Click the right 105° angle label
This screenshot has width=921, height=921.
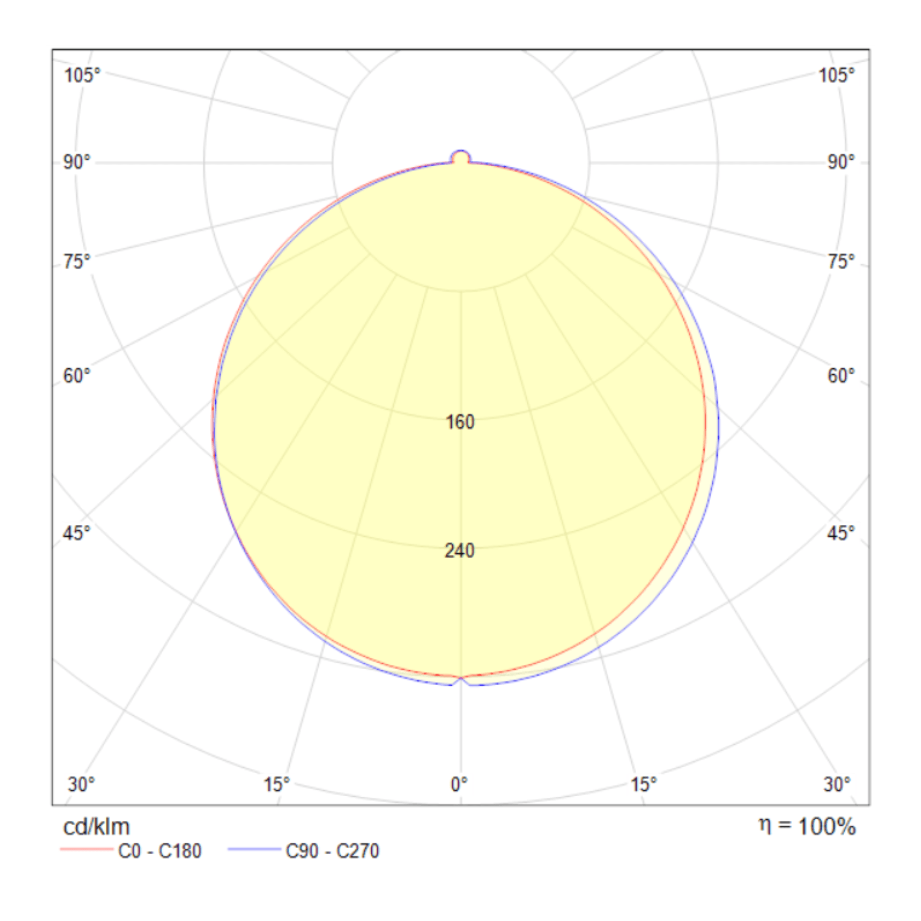[837, 76]
